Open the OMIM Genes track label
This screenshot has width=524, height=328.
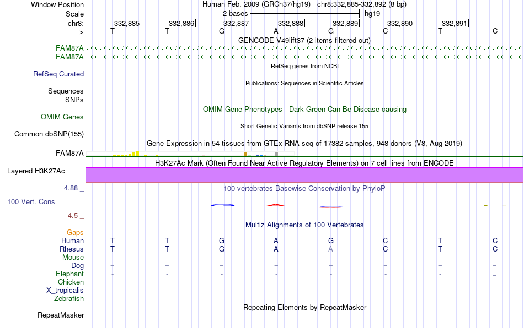[x=62, y=117]
